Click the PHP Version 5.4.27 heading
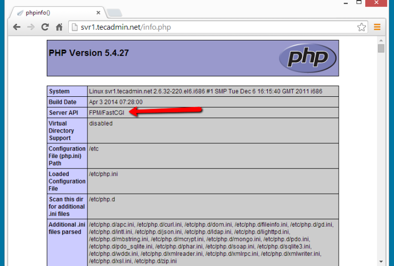Screen dimensions: 394x266 tap(89, 53)
